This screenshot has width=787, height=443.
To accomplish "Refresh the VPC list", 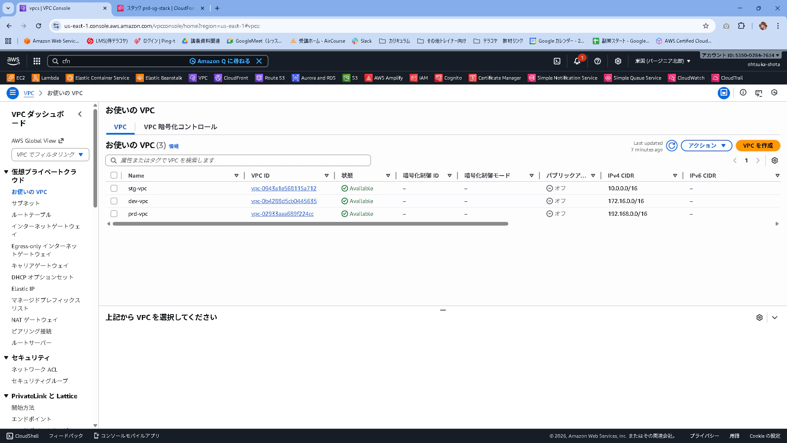I will point(672,146).
